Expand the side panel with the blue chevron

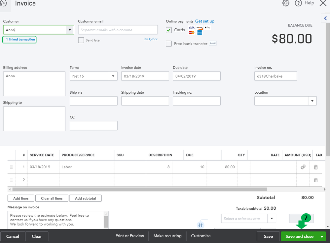(x=325, y=18)
